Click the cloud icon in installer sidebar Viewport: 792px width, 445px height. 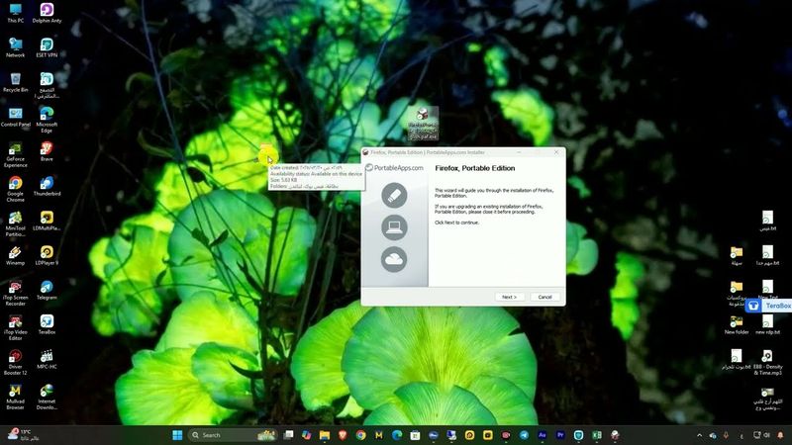click(394, 259)
